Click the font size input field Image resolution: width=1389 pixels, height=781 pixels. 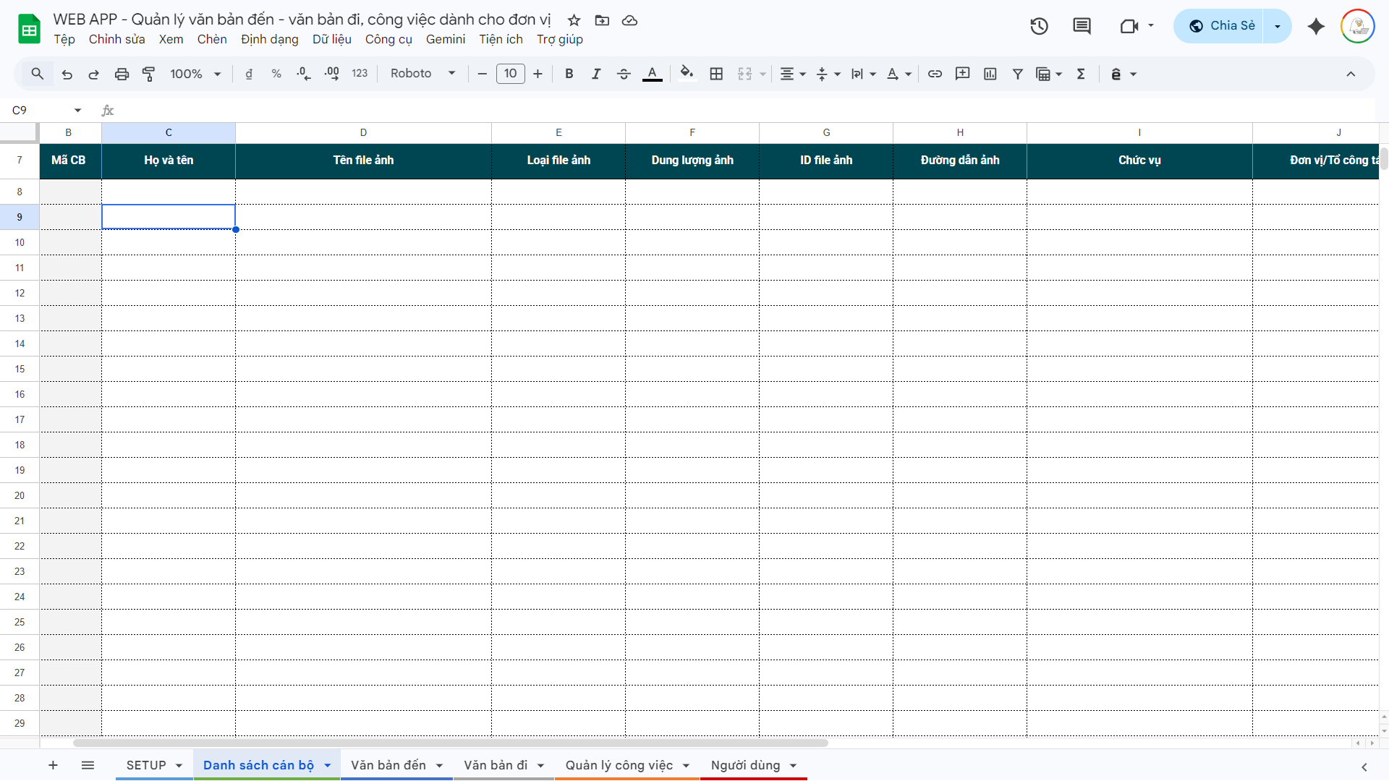(x=510, y=74)
